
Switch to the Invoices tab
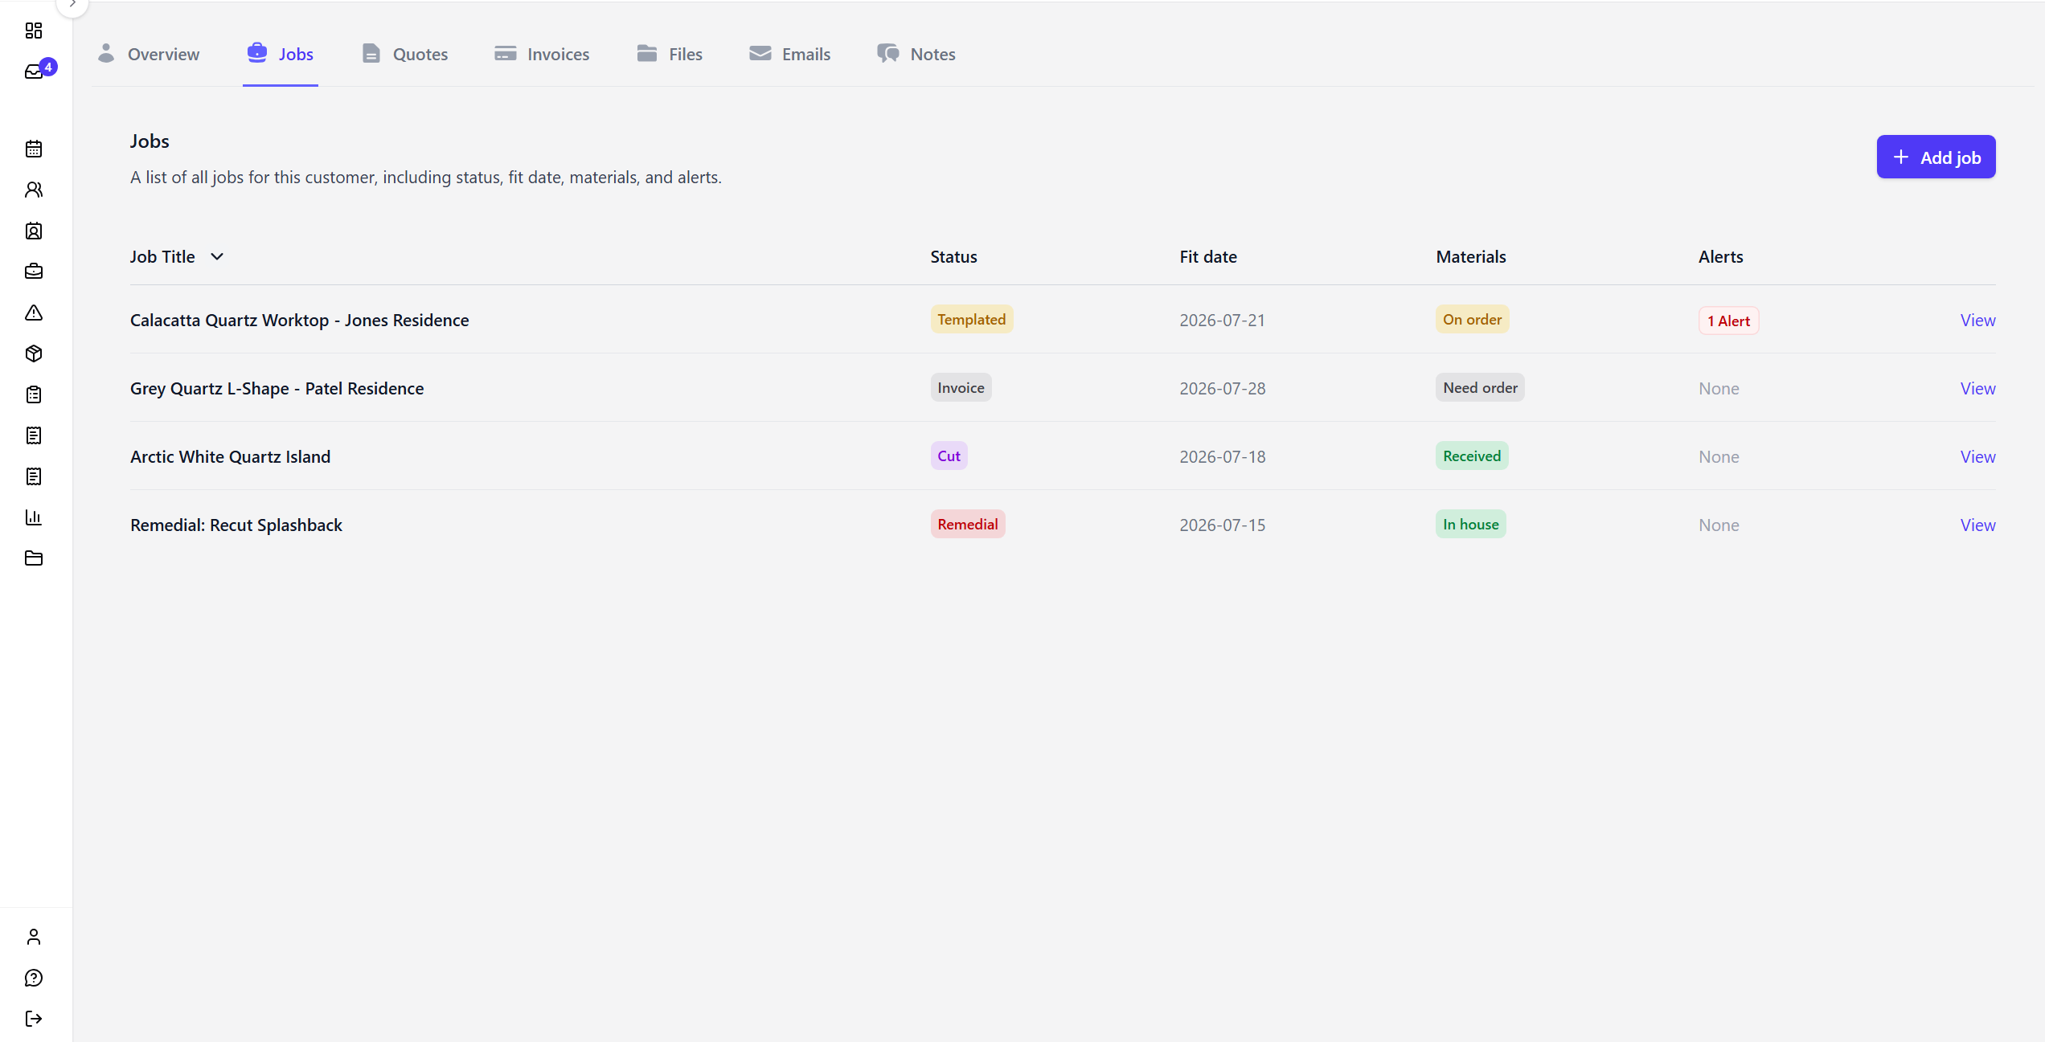coord(542,54)
